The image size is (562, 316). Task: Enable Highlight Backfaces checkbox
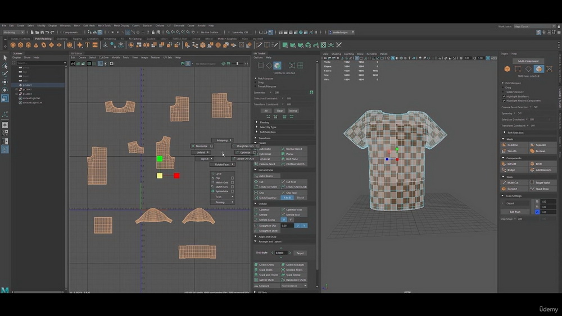[x=504, y=97]
